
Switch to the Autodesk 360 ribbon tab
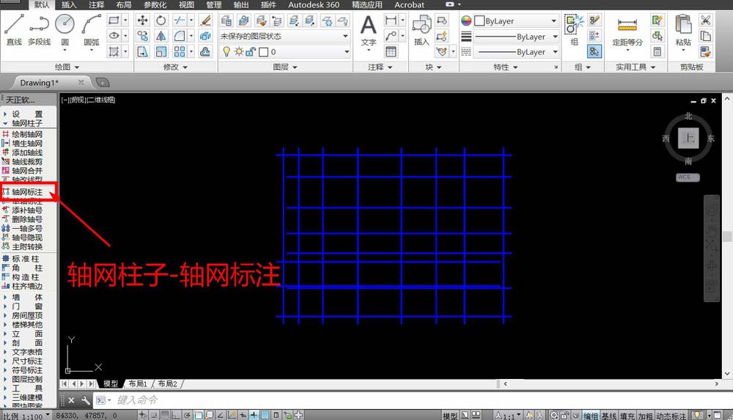pos(314,4)
